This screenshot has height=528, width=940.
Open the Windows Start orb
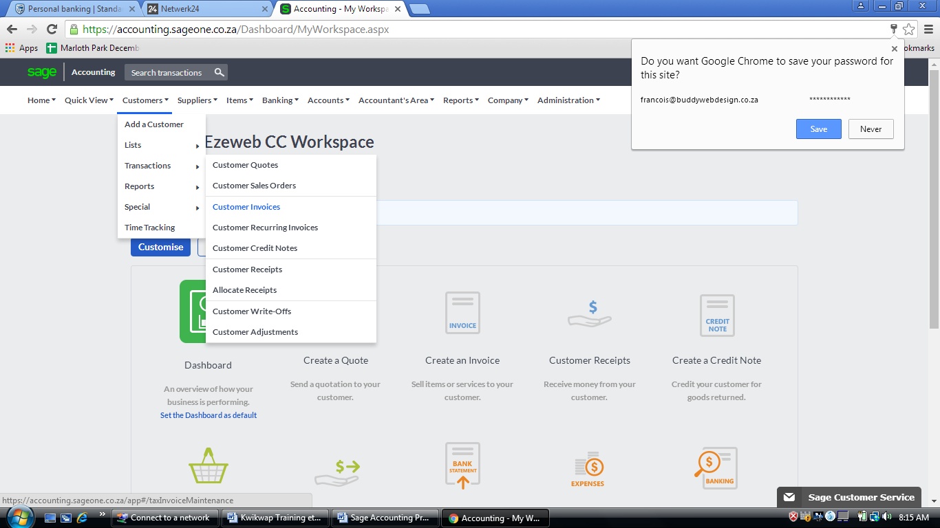19,516
